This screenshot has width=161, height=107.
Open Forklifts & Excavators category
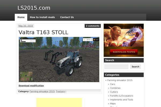[x=122, y=96]
